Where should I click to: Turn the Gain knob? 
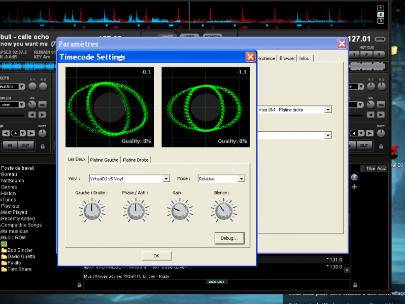click(179, 211)
